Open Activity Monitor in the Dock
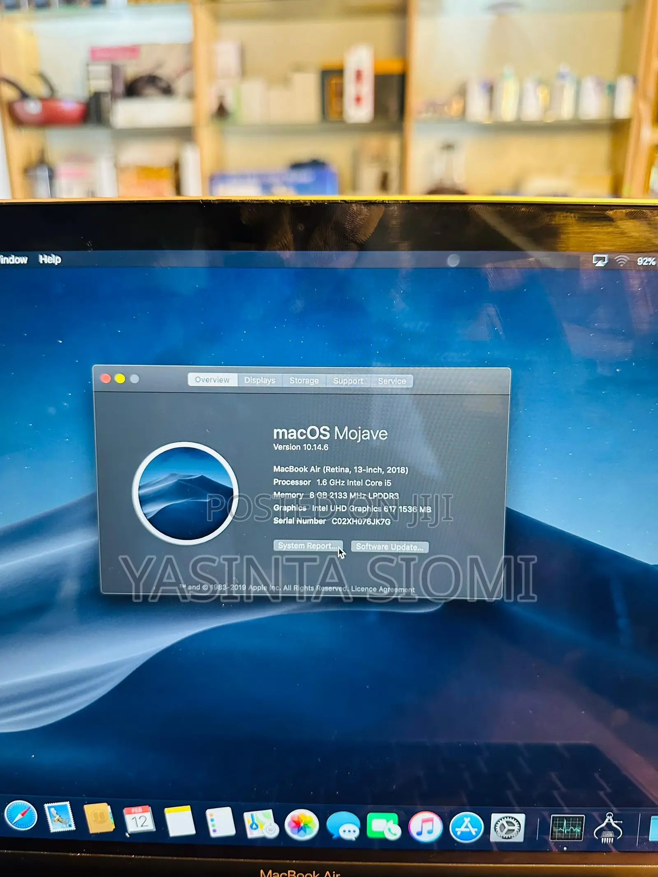The height and width of the screenshot is (877, 658). (x=567, y=828)
